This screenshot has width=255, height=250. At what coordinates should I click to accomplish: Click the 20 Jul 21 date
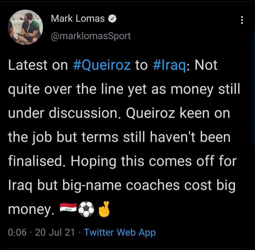pyautogui.click(x=55, y=232)
